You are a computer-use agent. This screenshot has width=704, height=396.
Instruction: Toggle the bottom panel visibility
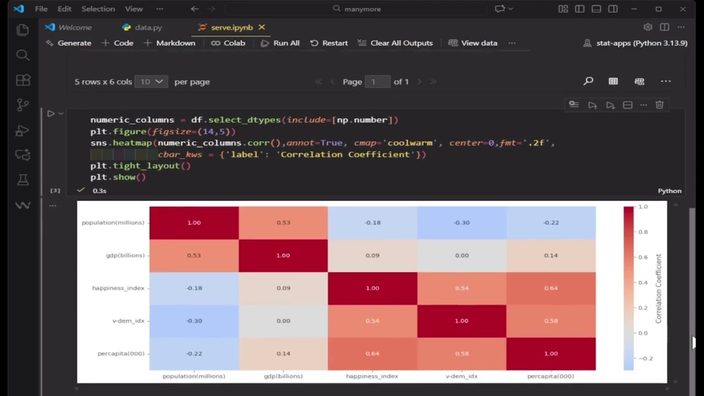pyautogui.click(x=596, y=9)
